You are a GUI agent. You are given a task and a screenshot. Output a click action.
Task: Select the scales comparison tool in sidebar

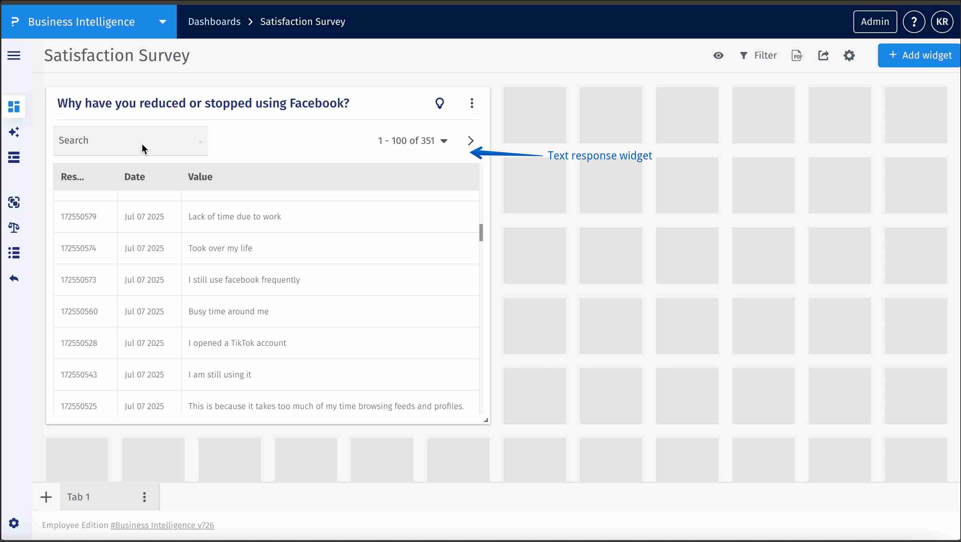point(14,227)
